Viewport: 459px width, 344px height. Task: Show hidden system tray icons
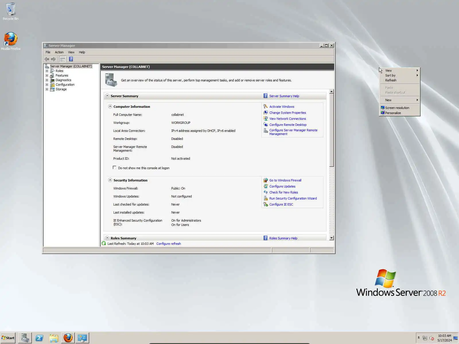click(419, 338)
